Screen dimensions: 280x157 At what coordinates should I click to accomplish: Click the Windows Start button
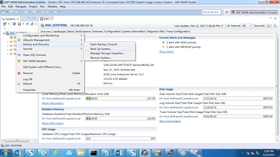click(5, 153)
